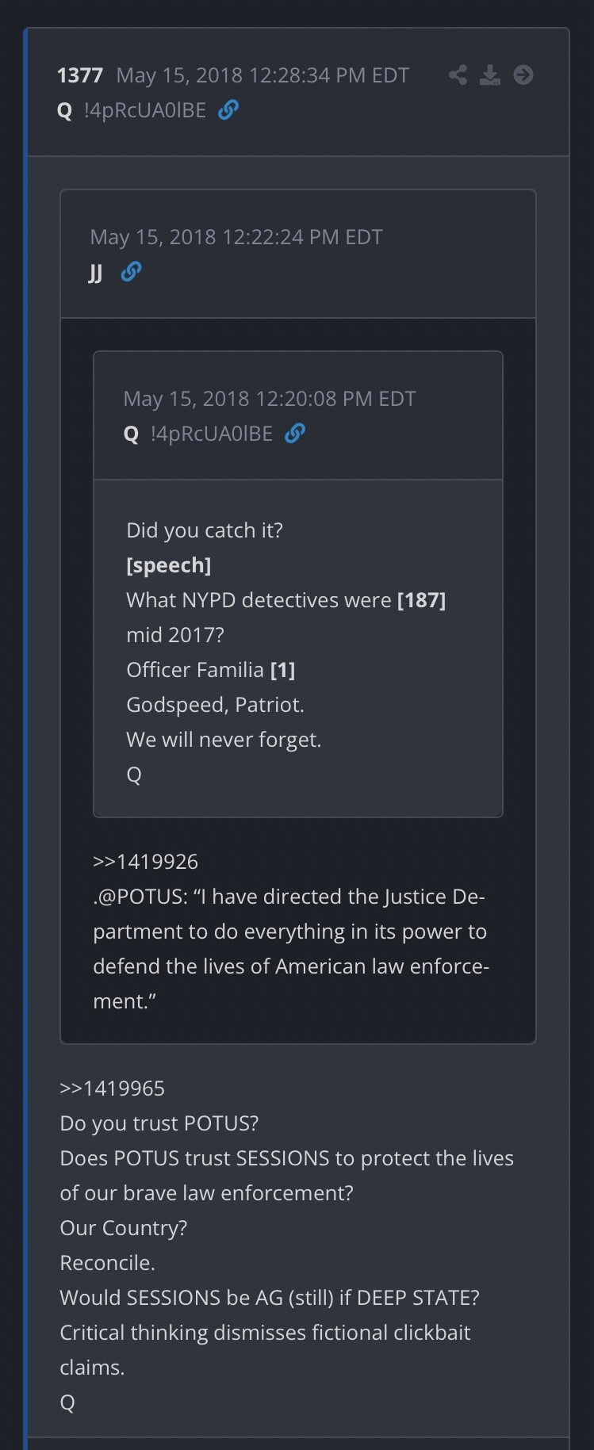This screenshot has height=1450, width=594.
Task: Open post number 1377
Action: pyautogui.click(x=80, y=75)
